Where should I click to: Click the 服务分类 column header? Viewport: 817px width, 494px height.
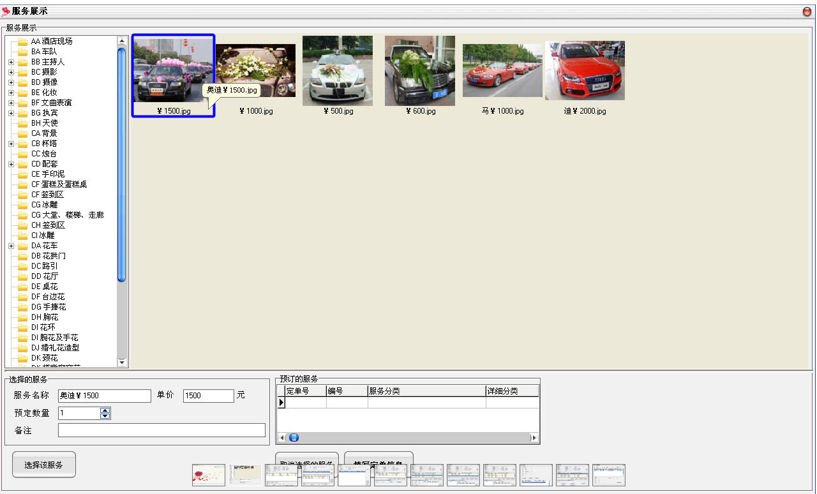427,391
